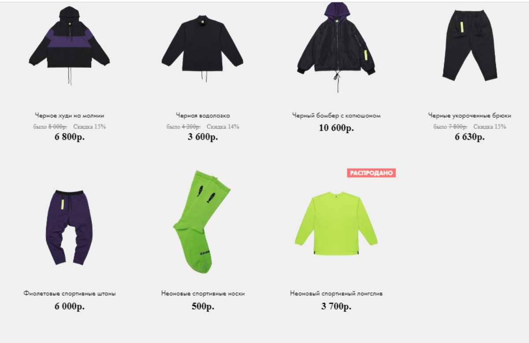This screenshot has height=343, width=529.
Task: Open the Черная водолазка title link
Action: [x=203, y=116]
